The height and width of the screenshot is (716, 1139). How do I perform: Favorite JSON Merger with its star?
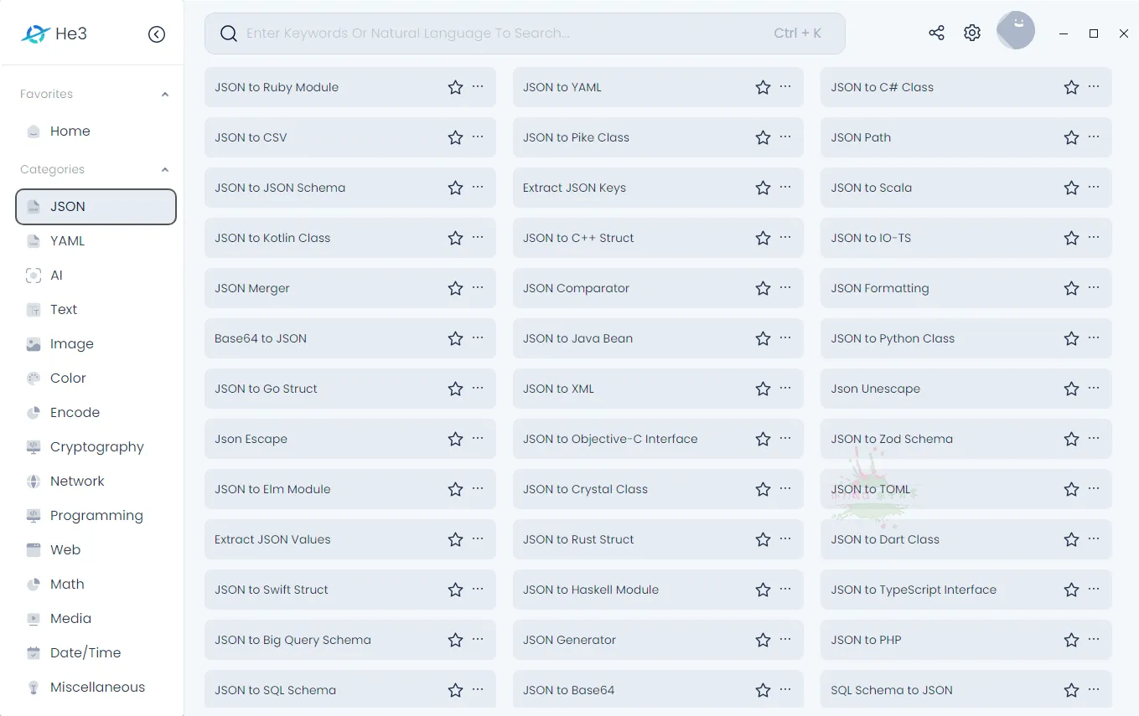coord(455,288)
